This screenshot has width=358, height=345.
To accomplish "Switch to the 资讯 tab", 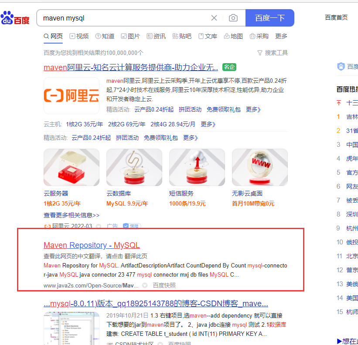I will pos(156,36).
